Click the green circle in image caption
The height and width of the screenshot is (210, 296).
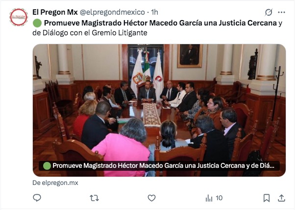pyautogui.click(x=47, y=166)
